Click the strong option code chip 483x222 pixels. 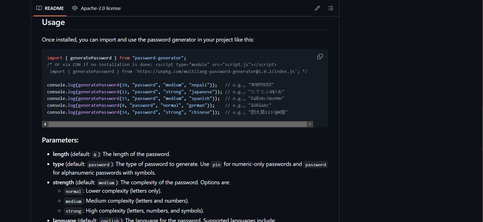[73, 211]
